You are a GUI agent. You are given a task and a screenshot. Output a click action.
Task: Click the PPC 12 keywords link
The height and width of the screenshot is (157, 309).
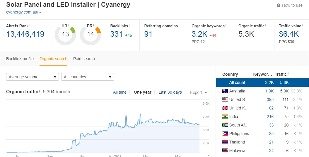[x=203, y=42]
